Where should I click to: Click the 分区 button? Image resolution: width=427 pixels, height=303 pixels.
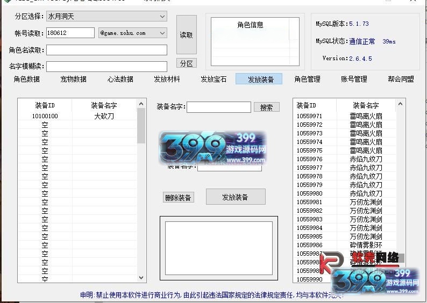[186, 63]
